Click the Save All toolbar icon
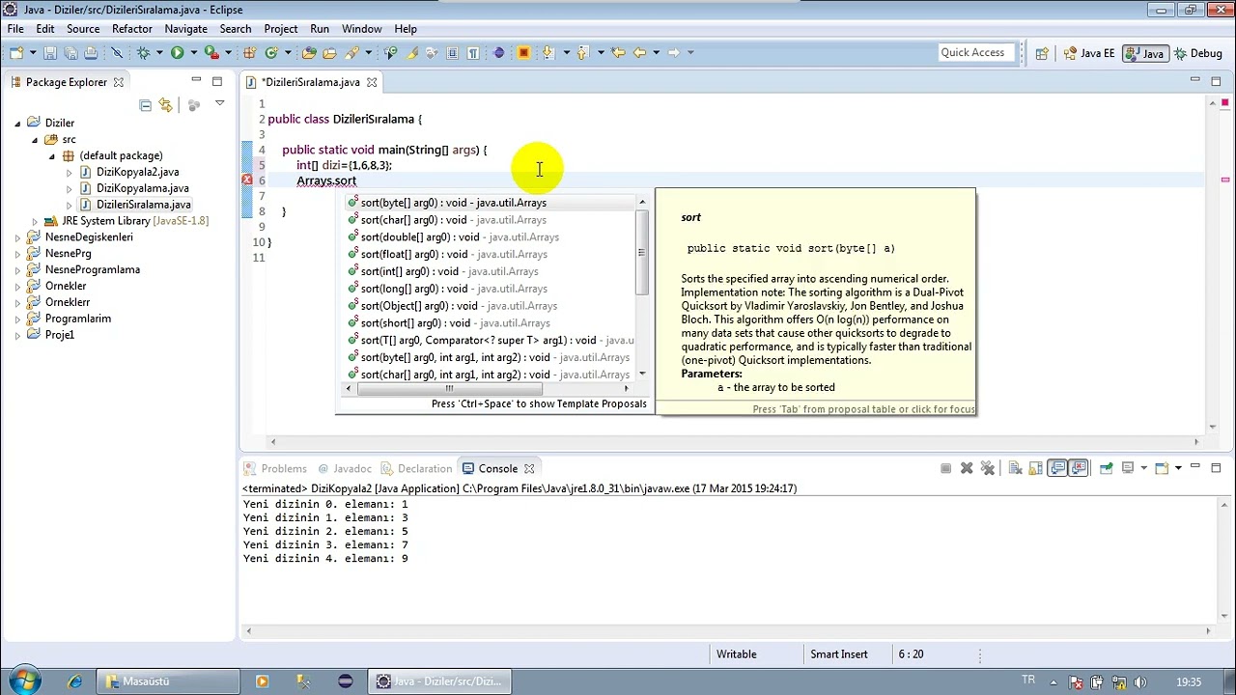This screenshot has height=695, width=1236. (x=70, y=53)
